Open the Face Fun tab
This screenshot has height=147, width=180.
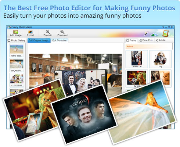tap(146, 40)
